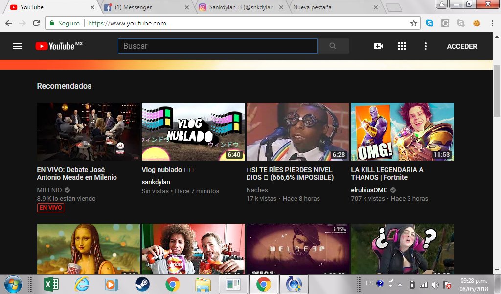
Task: Click the address bar URL
Action: (x=127, y=23)
